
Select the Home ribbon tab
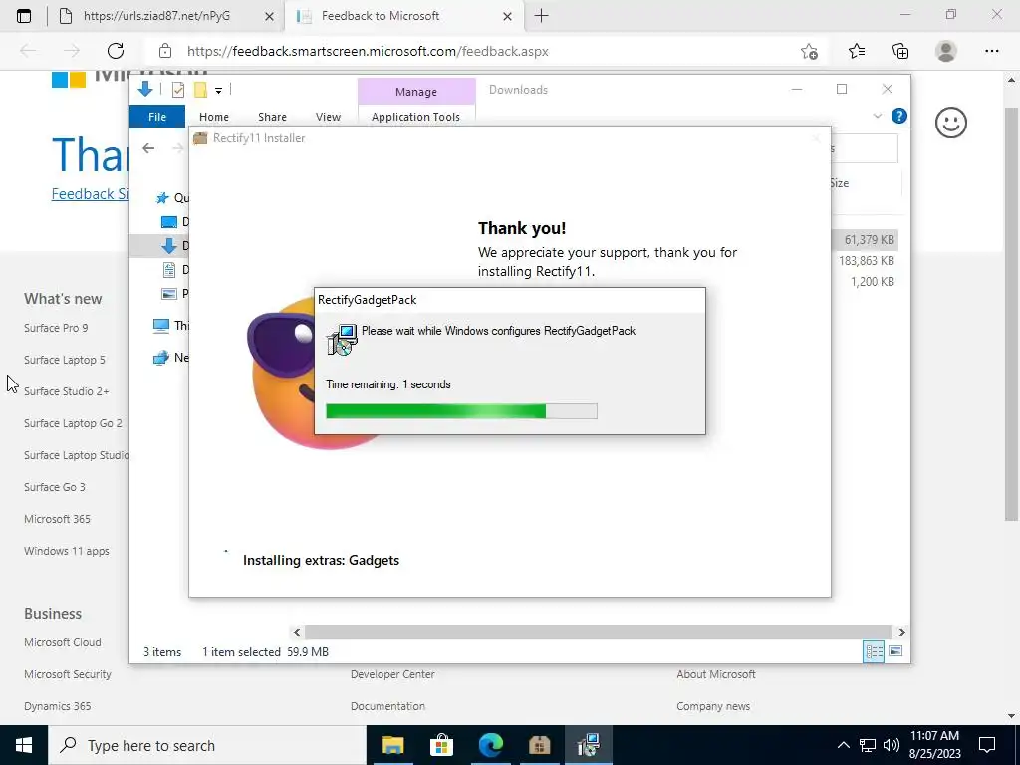point(214,117)
